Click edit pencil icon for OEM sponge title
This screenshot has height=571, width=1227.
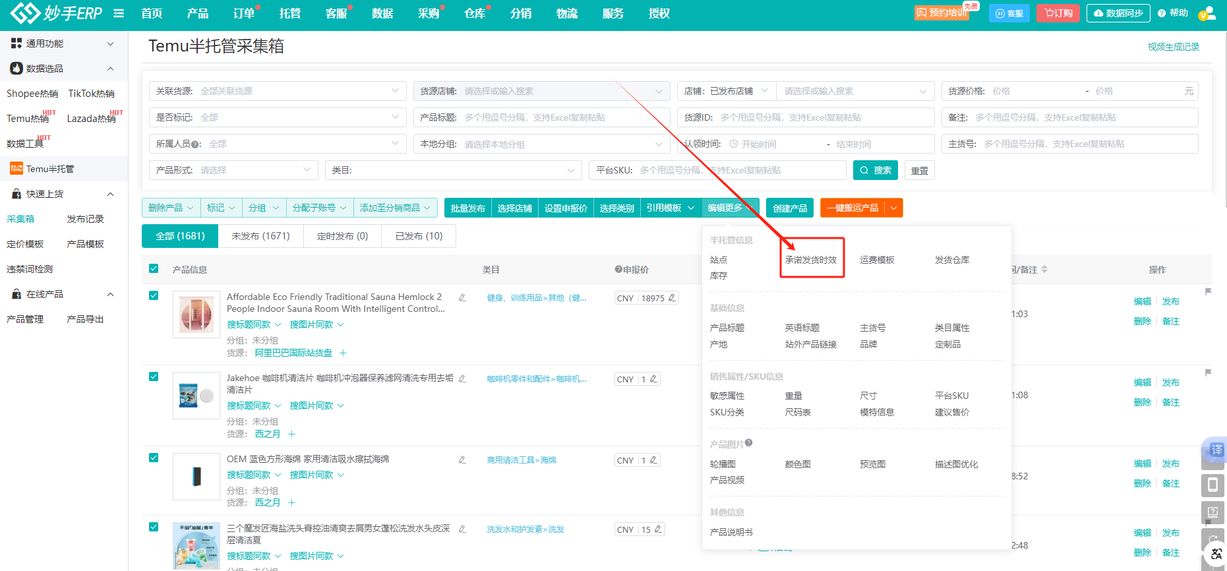pyautogui.click(x=462, y=460)
